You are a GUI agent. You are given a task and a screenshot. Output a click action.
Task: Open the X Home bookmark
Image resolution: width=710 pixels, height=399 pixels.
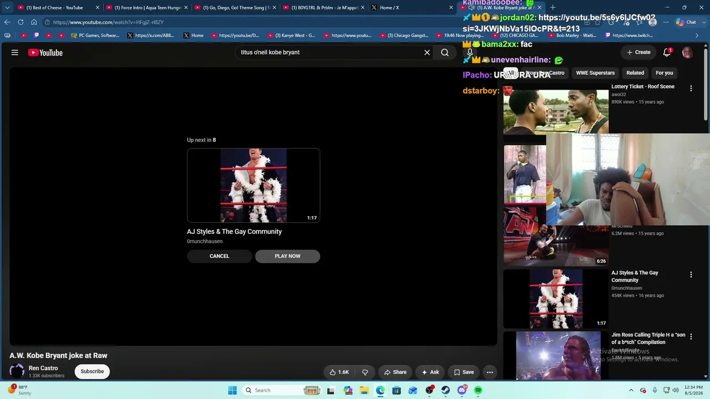click(193, 35)
